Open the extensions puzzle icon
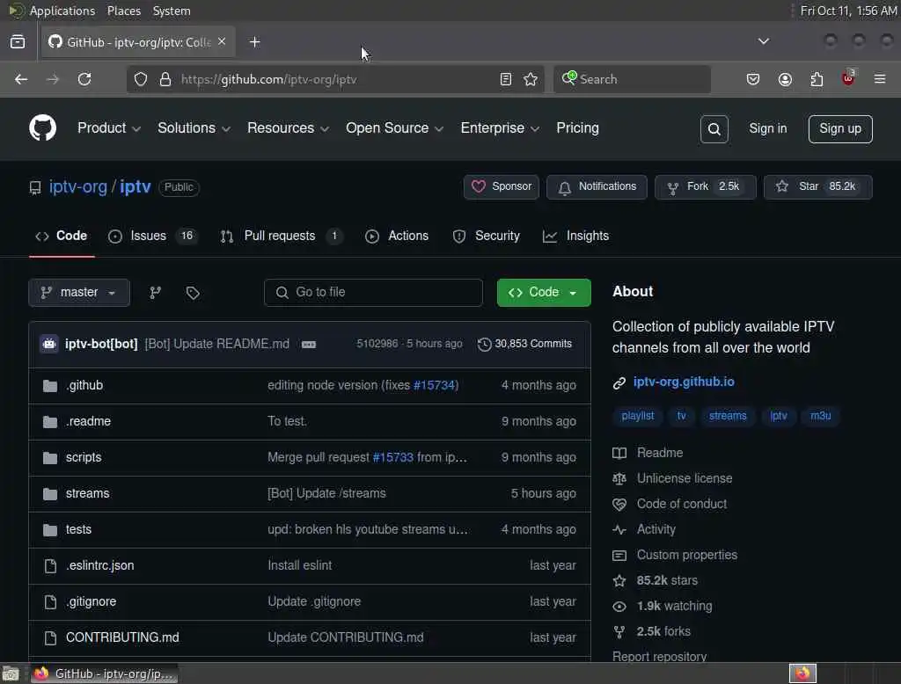 point(817,79)
